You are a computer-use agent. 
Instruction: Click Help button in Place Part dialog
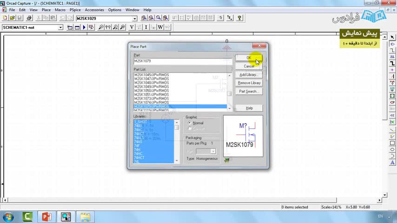[x=249, y=108]
